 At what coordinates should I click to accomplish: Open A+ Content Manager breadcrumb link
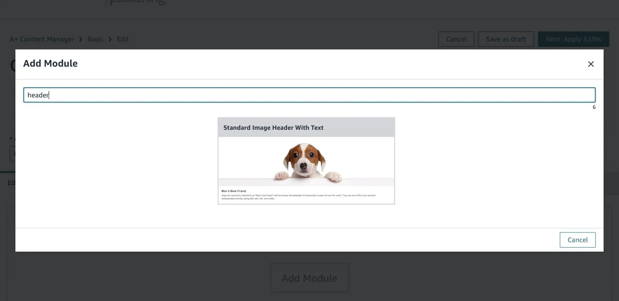click(x=42, y=39)
